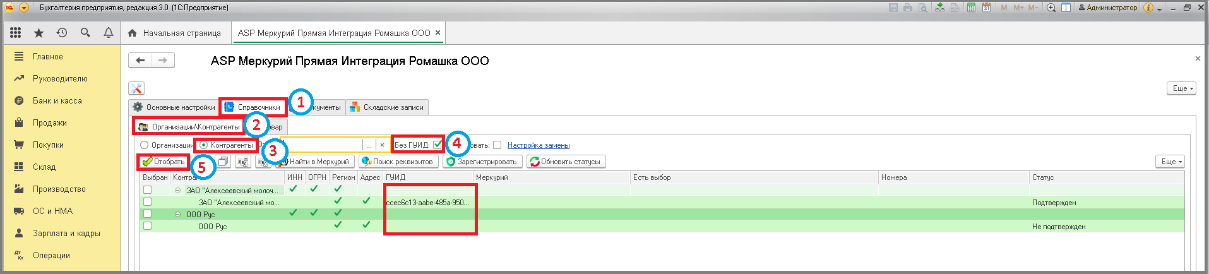Image resolution: width=1209 pixels, height=274 pixels.
Task: Click the print preview icon in title bar
Action: coord(923,8)
